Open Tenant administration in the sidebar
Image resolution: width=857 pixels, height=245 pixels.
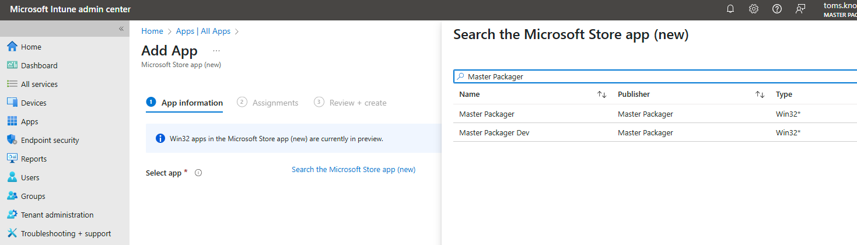click(x=57, y=215)
